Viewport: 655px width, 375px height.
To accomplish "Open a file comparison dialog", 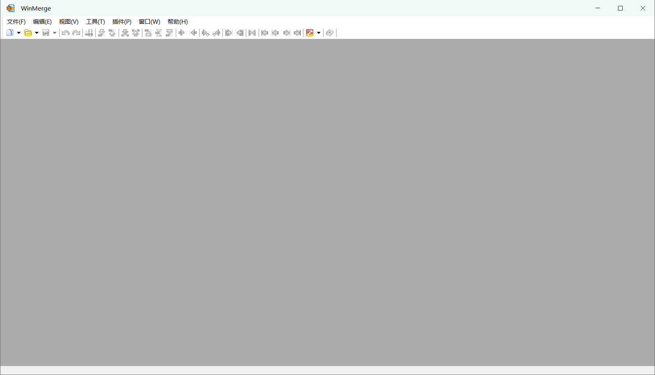I will [x=29, y=33].
